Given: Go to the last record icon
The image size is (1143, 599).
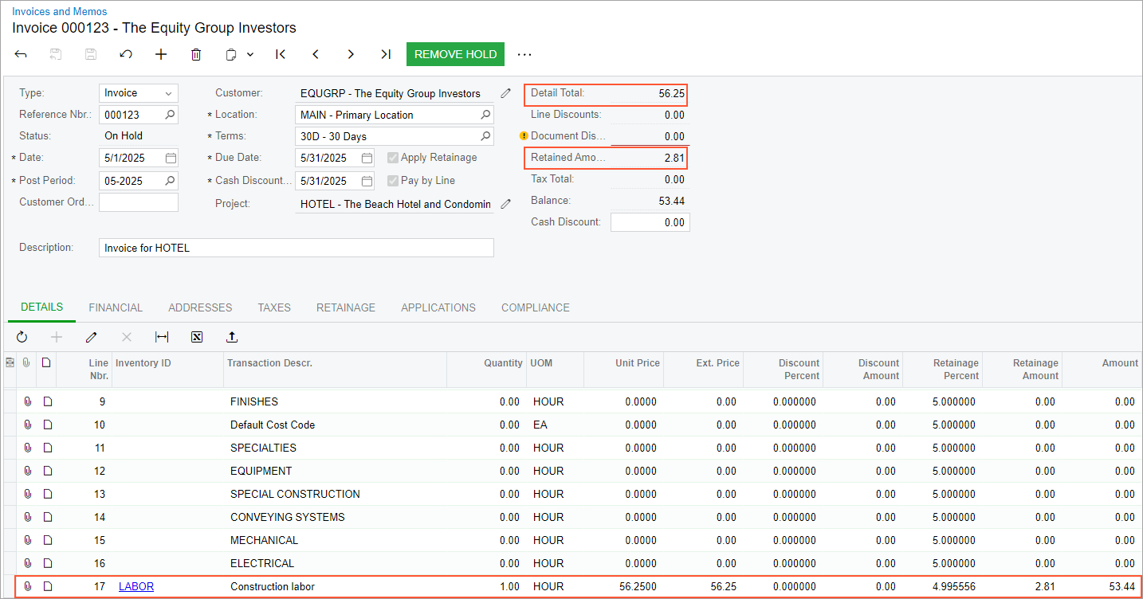Looking at the screenshot, I should (x=386, y=54).
